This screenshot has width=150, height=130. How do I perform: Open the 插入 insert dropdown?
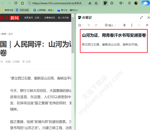click(x=110, y=25)
